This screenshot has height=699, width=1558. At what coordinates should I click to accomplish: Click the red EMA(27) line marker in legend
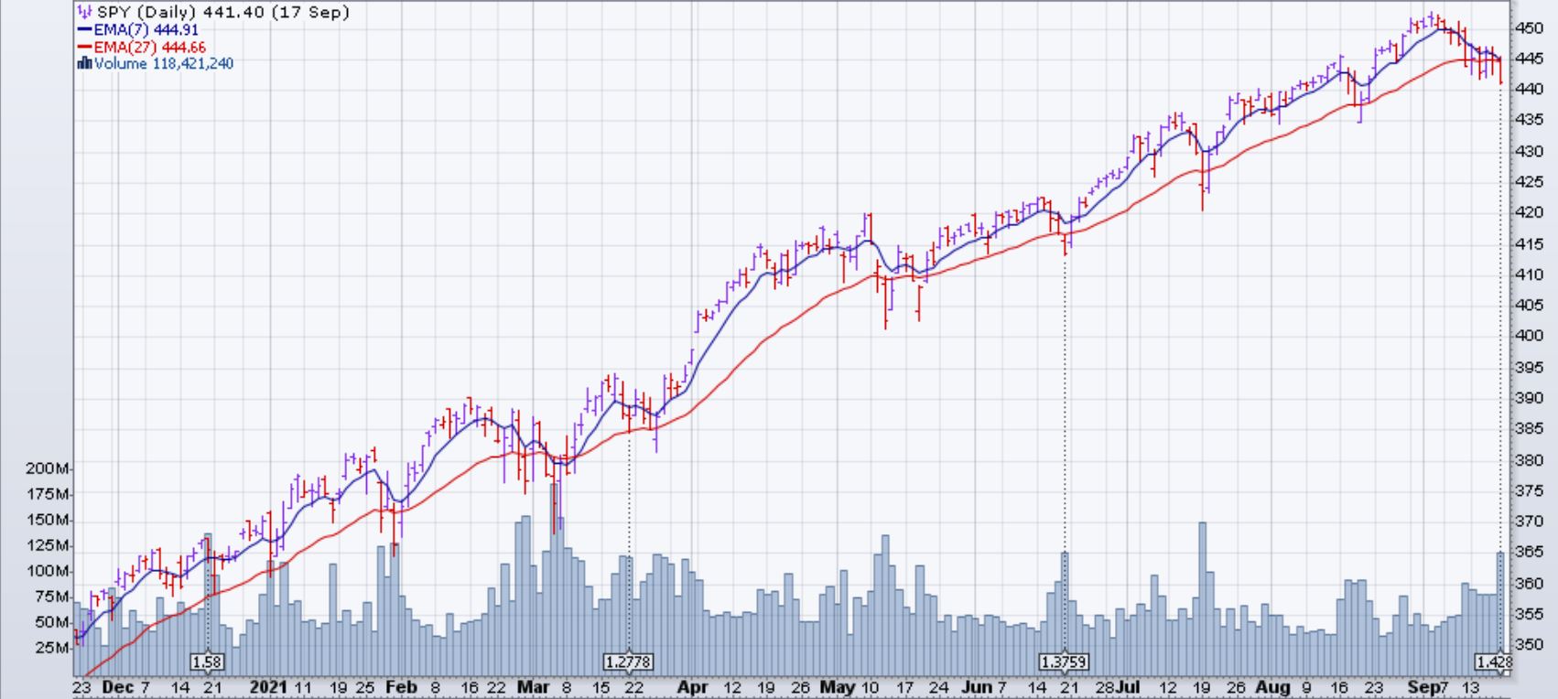tap(85, 48)
